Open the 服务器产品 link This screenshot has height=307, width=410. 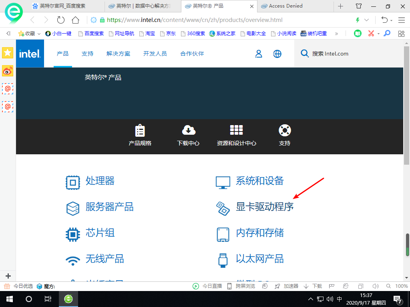[x=110, y=207]
